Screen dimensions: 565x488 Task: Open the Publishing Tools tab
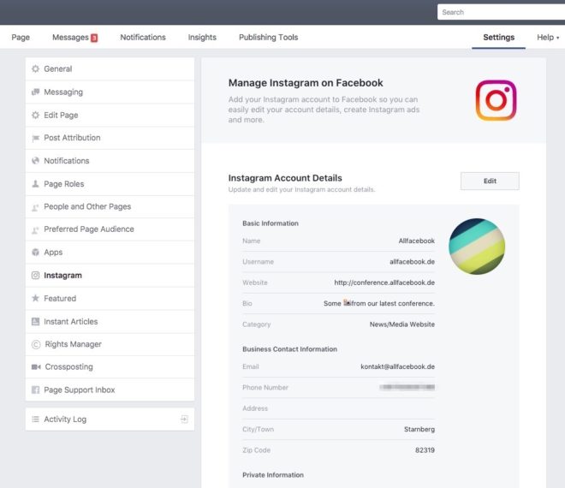(x=269, y=37)
